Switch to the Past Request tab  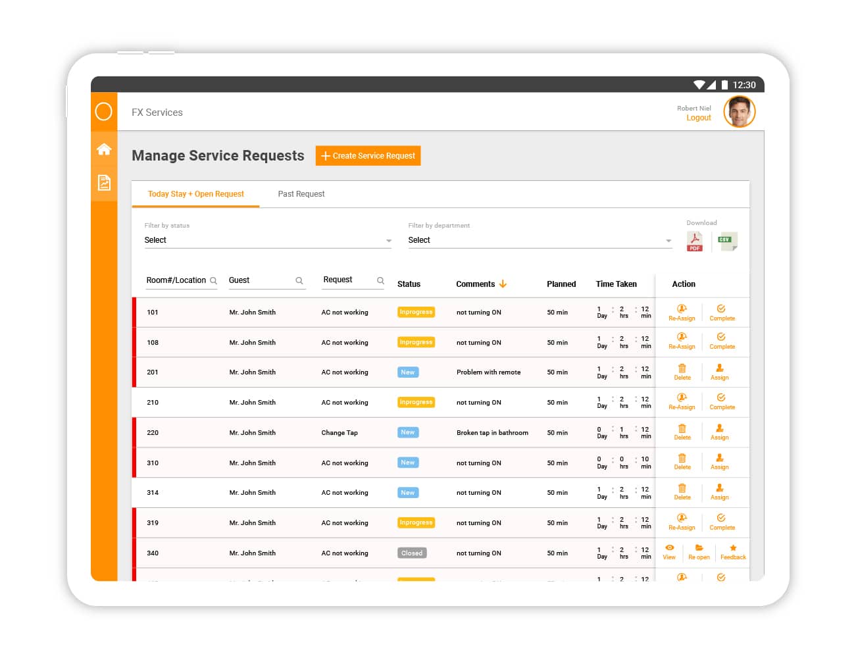(x=301, y=194)
